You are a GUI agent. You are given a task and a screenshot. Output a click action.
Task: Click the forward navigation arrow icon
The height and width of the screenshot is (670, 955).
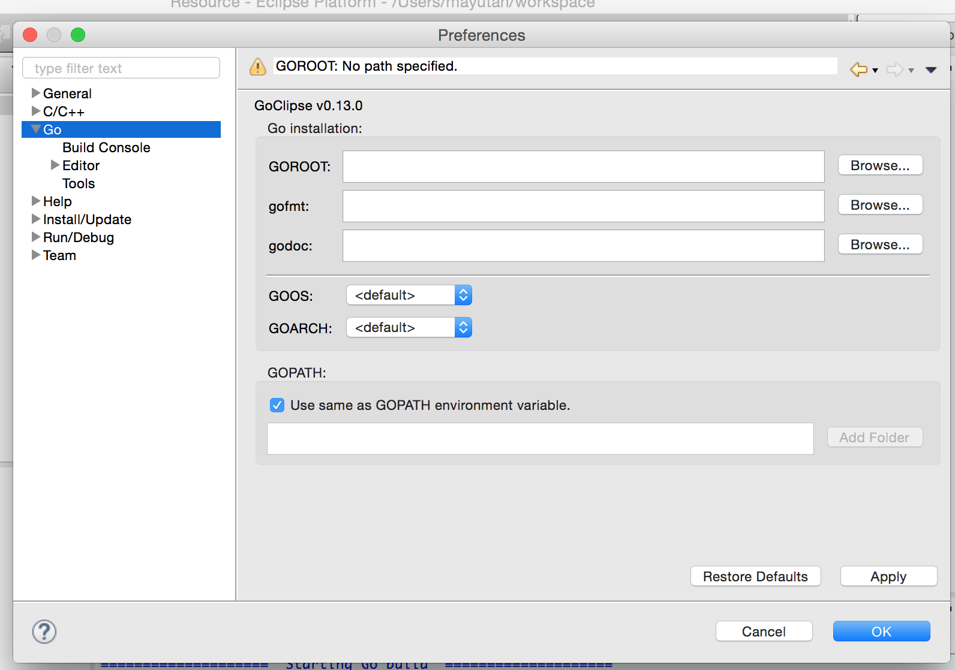894,70
